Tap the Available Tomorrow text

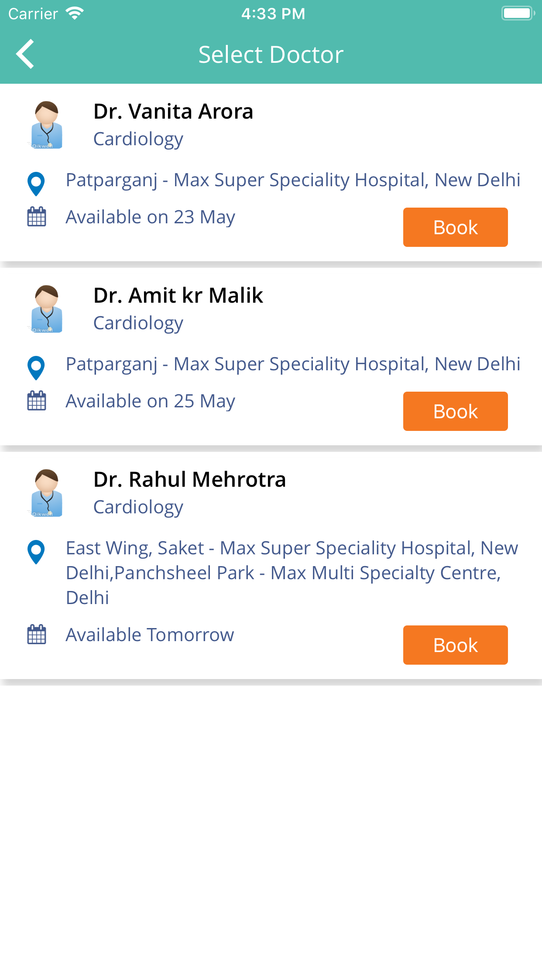click(x=150, y=635)
